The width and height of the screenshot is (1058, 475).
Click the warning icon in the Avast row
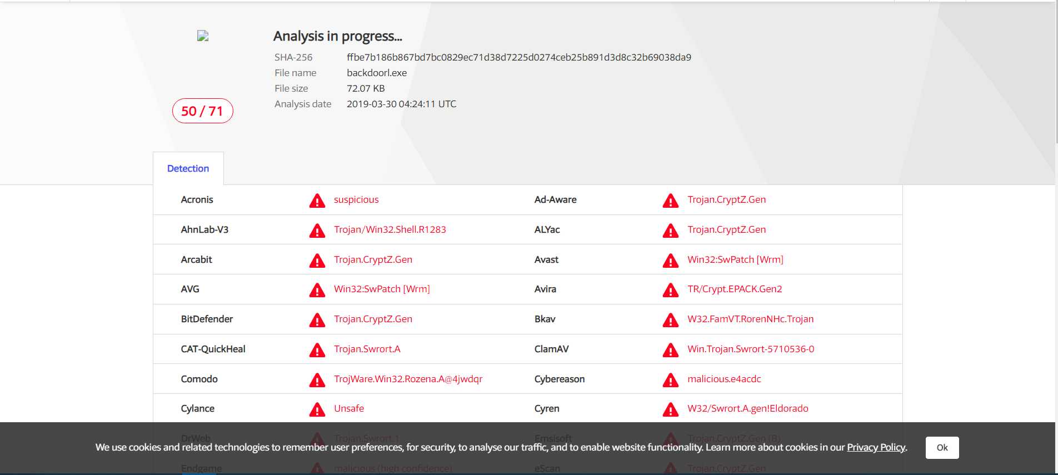(x=670, y=261)
